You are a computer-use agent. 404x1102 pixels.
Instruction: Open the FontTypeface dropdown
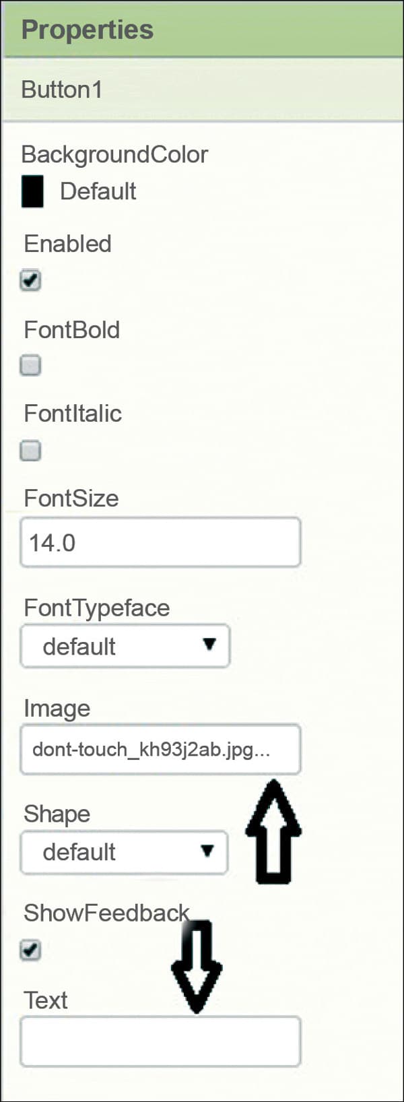(125, 647)
